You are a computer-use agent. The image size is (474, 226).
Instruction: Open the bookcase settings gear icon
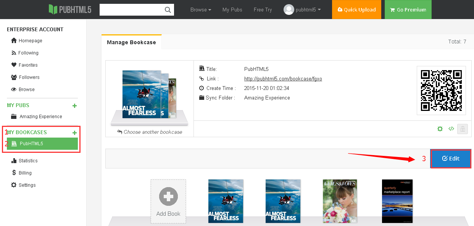coord(440,129)
